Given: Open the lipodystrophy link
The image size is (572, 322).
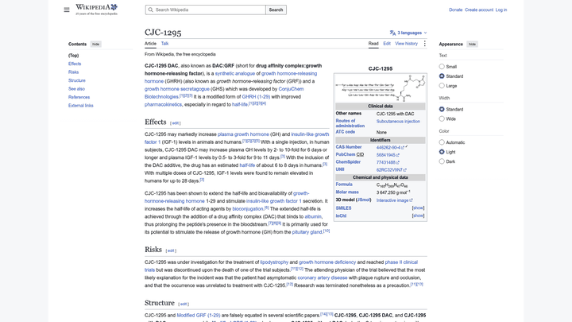Looking at the screenshot, I should 274,262.
